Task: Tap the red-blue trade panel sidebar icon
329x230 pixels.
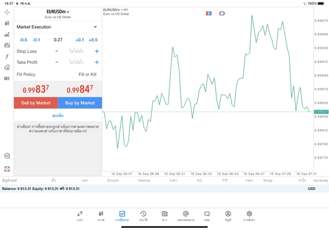Action: coord(7,169)
